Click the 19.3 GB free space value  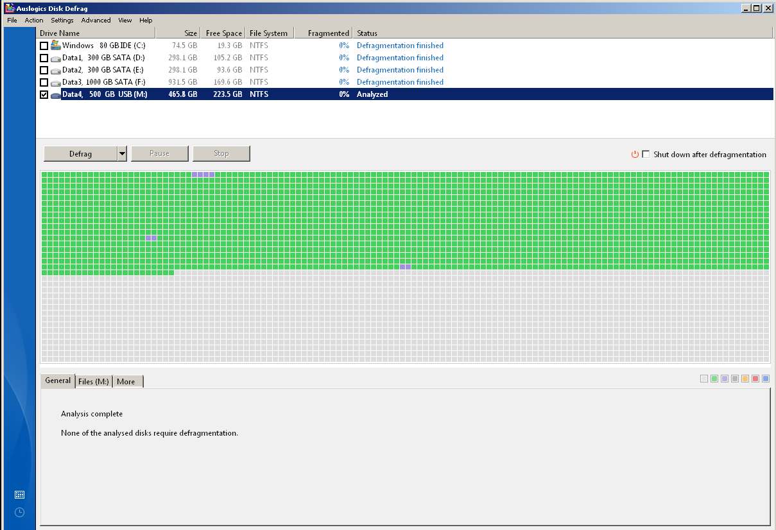(x=230, y=46)
